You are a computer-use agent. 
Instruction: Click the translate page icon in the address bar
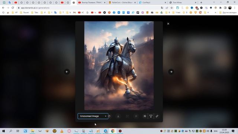[x=162, y=8]
